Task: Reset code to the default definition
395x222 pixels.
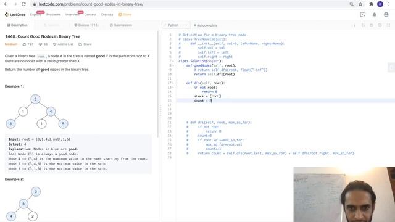Action: click(372, 25)
